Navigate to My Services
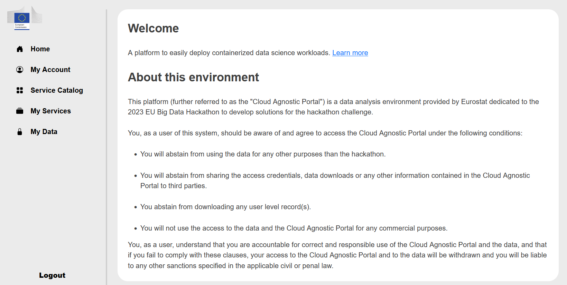567x285 pixels. [x=51, y=111]
